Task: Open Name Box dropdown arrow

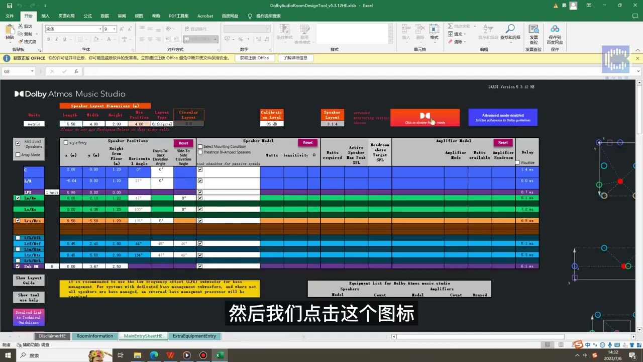Action: (x=32, y=71)
